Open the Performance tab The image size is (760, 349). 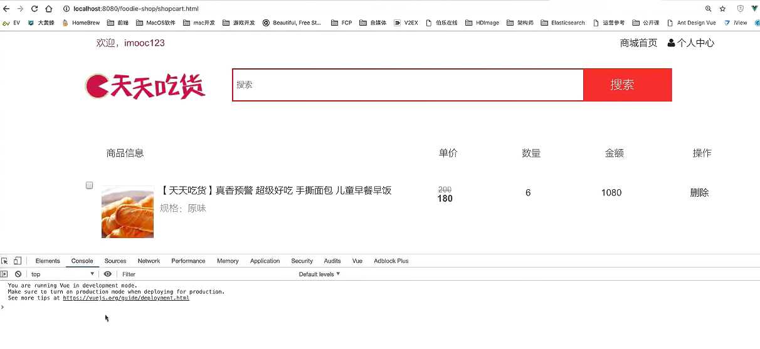pyautogui.click(x=188, y=261)
